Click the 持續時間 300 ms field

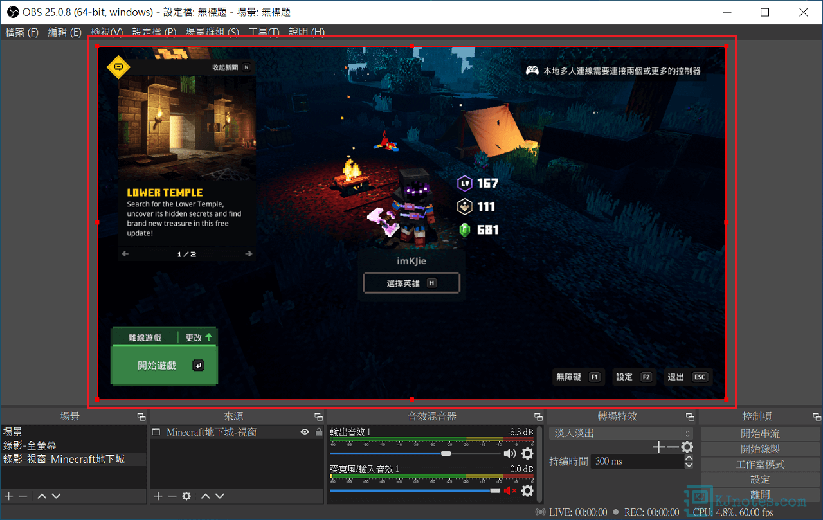click(638, 462)
